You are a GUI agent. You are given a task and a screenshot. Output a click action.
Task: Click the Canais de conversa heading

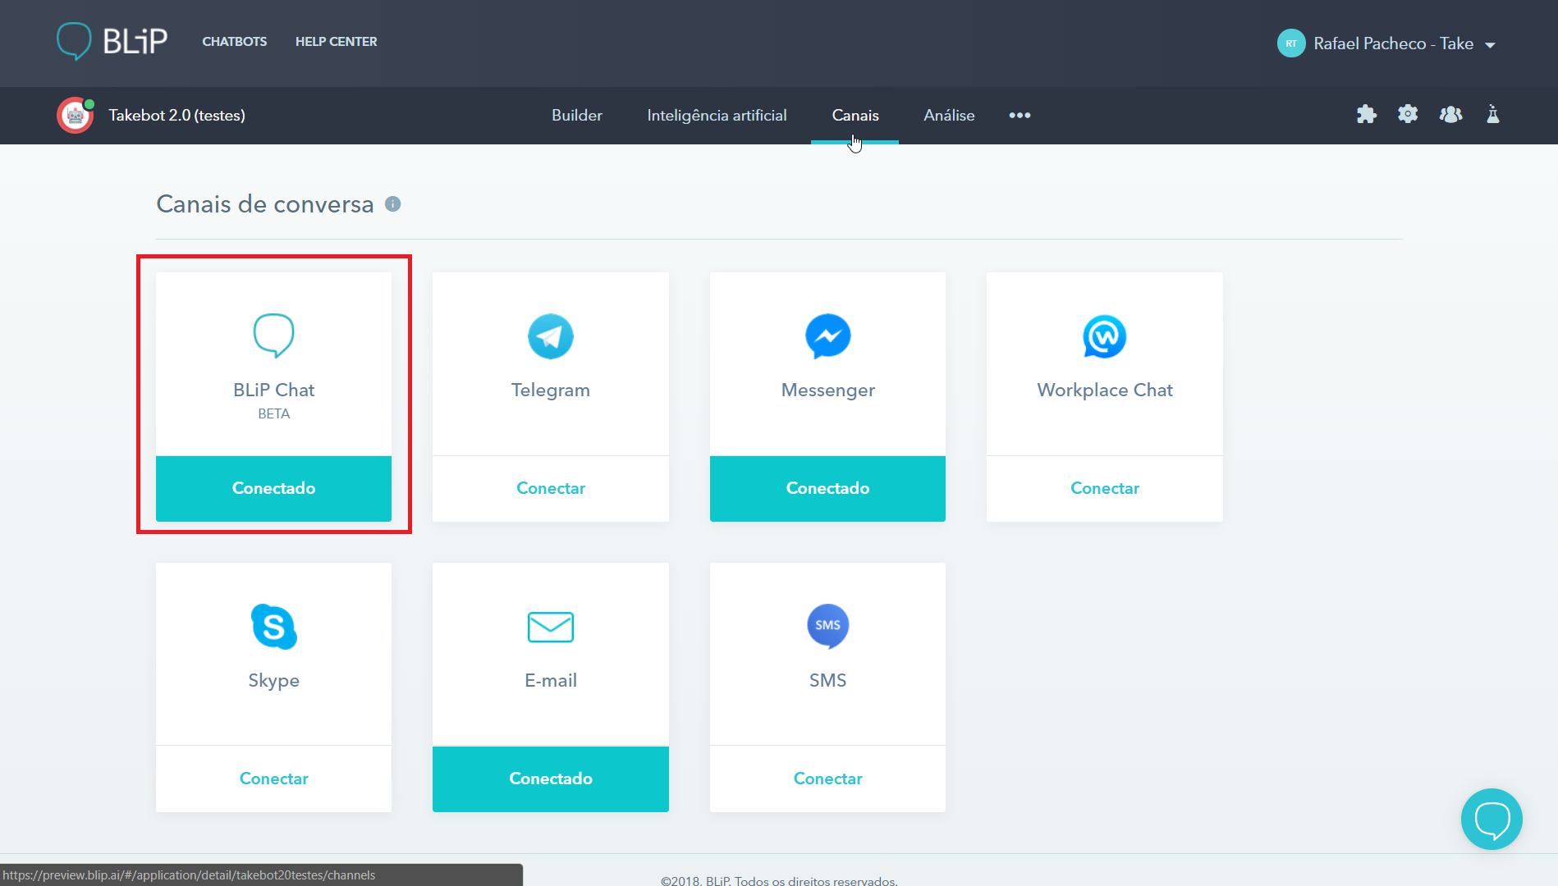coord(265,204)
